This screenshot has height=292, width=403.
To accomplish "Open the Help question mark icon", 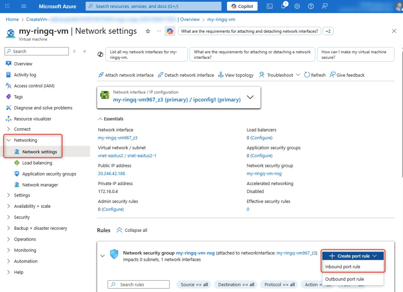I will 310,6.
